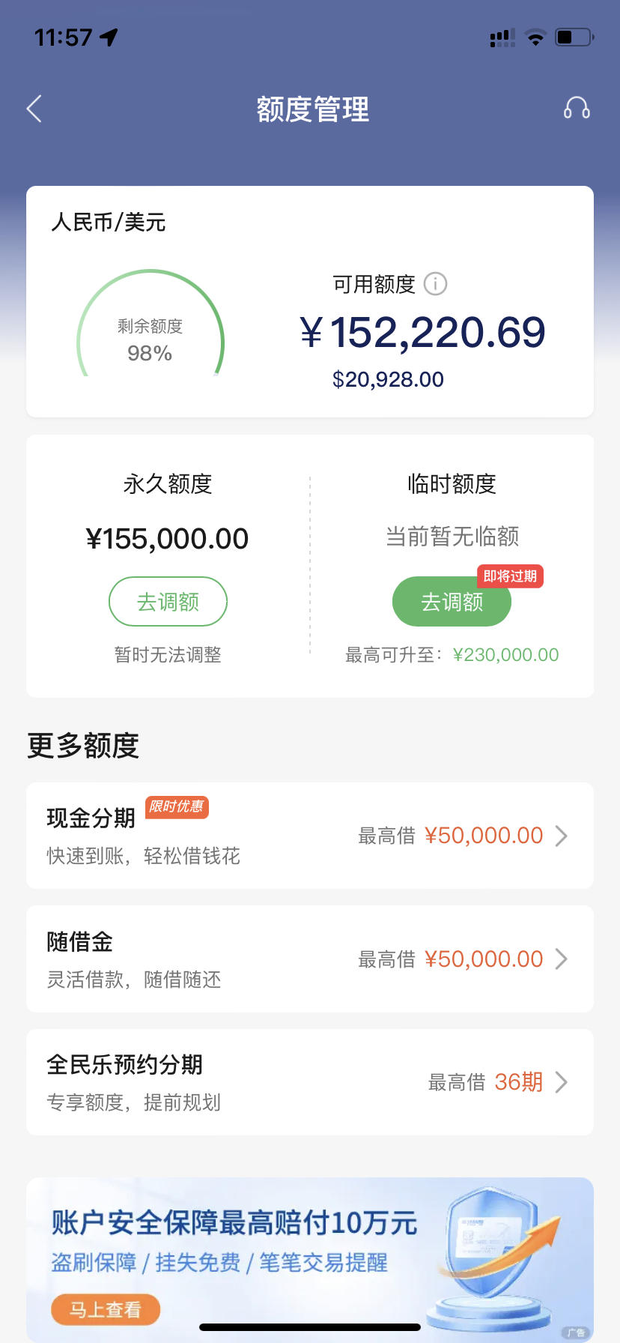Tap the back arrow icon
The width and height of the screenshot is (620, 1343).
click(x=34, y=109)
